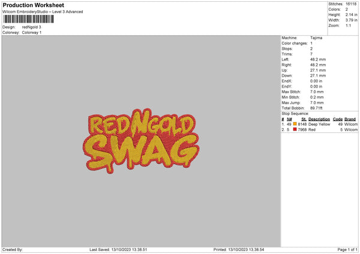Screen dimensions: 360x254
Task: Click the Machine Tajima entry
Action: 302,38
